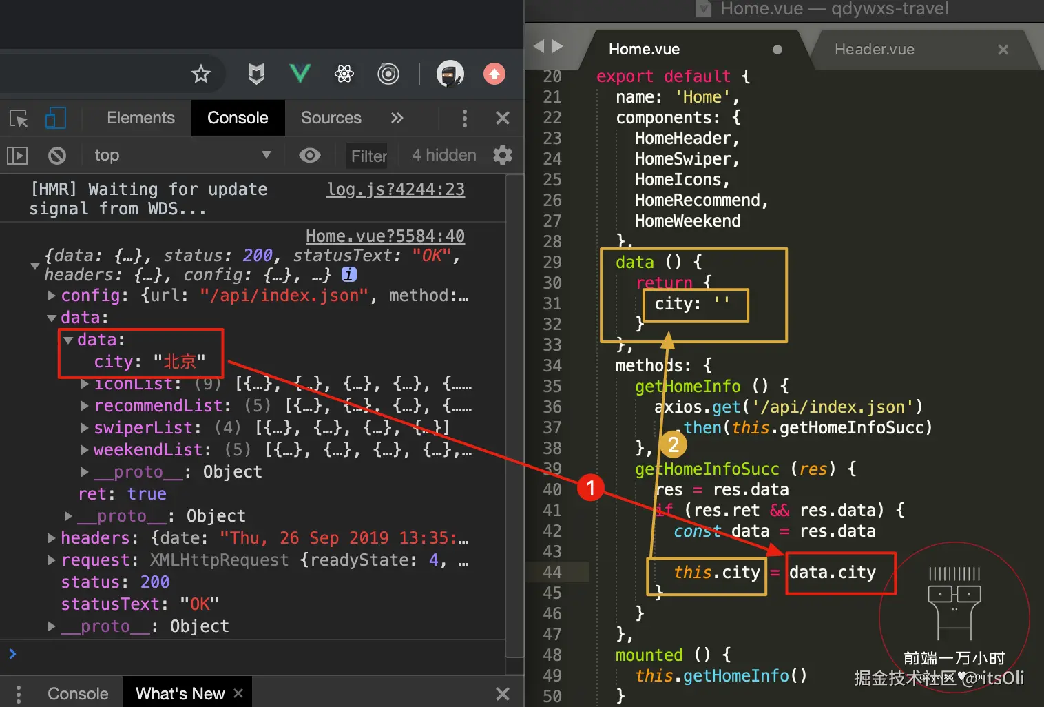The height and width of the screenshot is (707, 1044).
Task: Click the console vertical scrollbar
Action: click(x=514, y=416)
